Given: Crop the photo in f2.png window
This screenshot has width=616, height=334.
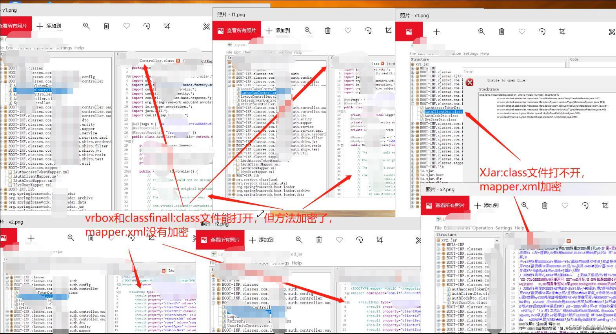Looking at the screenshot, I should pyautogui.click(x=379, y=240).
